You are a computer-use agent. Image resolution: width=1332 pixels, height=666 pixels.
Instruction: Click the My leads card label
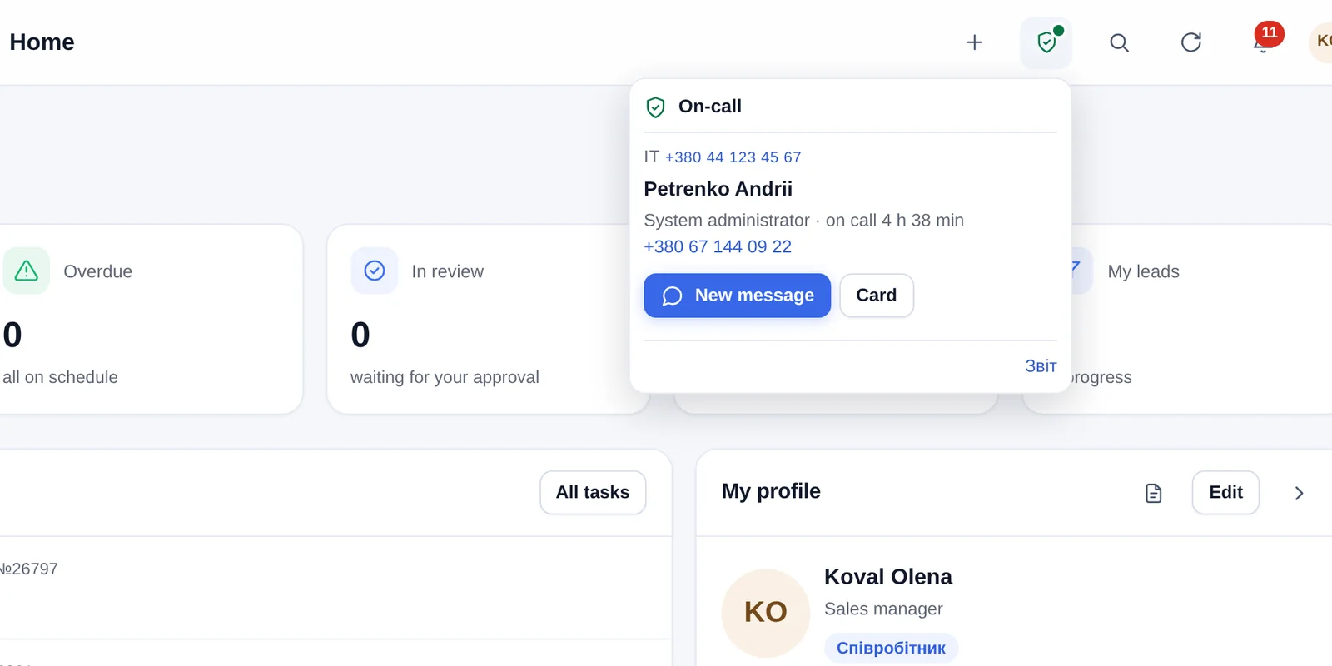click(1143, 271)
